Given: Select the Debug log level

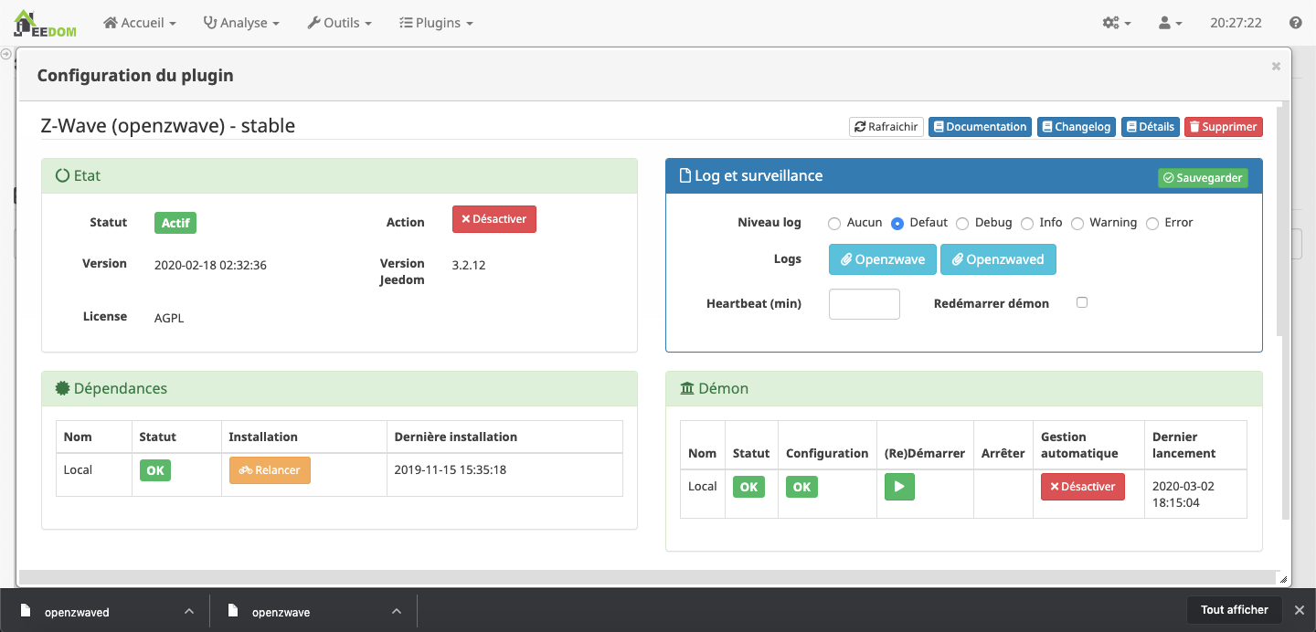Looking at the screenshot, I should click(962, 223).
